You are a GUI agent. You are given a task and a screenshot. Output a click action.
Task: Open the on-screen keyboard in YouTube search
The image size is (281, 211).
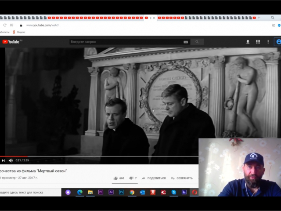[186, 42]
